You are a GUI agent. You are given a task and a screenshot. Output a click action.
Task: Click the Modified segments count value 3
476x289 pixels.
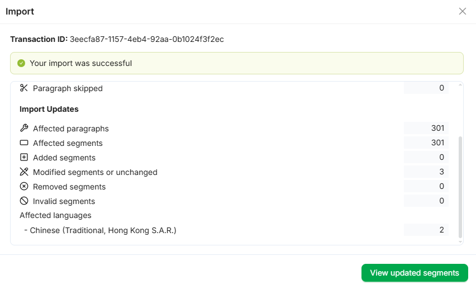(x=441, y=172)
